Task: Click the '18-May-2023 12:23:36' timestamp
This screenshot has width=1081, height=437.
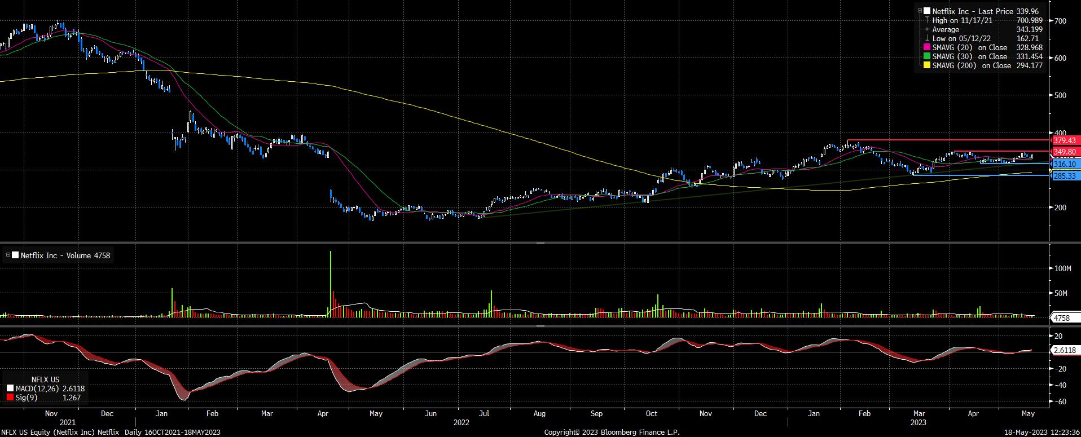Action: 1042,432
